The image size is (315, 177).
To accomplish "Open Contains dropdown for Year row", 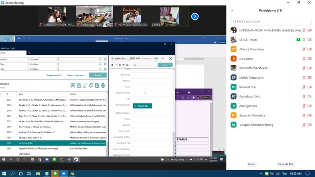I will [56, 64].
